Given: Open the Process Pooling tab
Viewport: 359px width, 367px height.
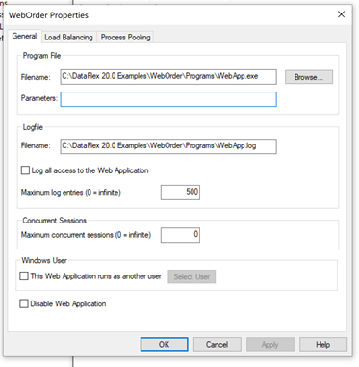Looking at the screenshot, I should (x=125, y=38).
